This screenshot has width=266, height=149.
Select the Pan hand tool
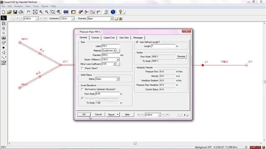click(x=28, y=12)
